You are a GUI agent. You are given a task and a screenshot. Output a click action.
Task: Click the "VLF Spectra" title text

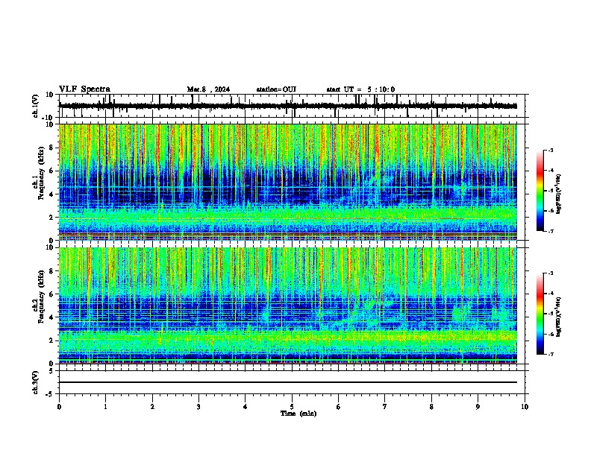(x=84, y=89)
